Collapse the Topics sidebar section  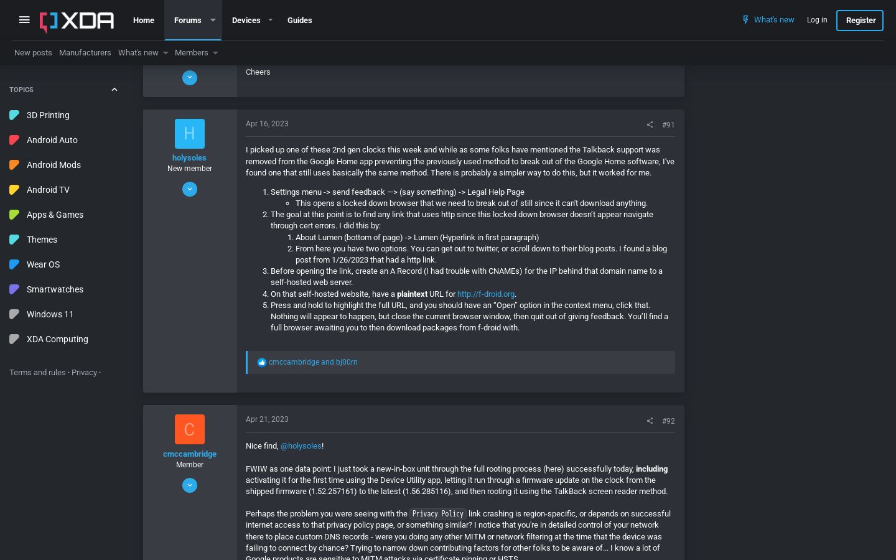tap(114, 90)
